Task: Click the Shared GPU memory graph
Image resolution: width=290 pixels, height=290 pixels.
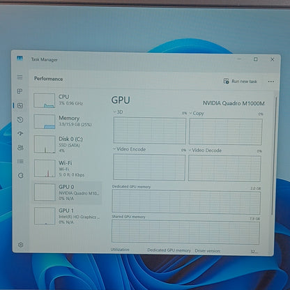Action: coord(185,232)
